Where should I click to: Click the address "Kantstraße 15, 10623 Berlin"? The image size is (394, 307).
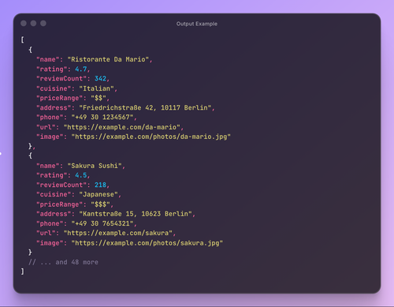tap(136, 214)
